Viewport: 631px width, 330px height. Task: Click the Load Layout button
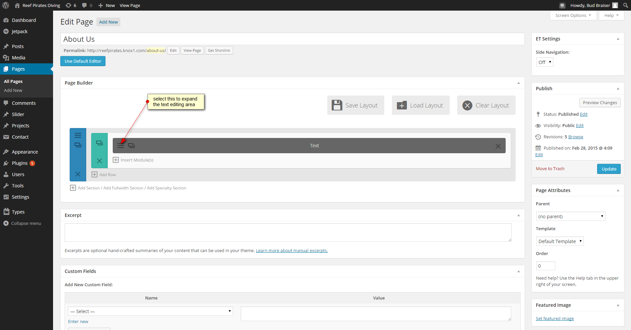[x=421, y=105]
